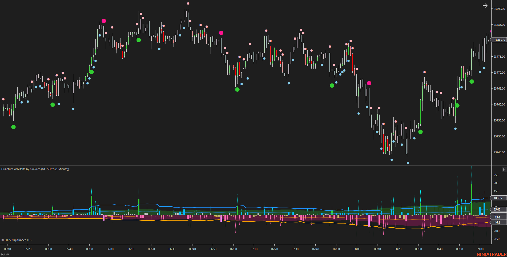507x257 pixels.
Task: Click the right arrow navigation icon top-right
Action: pos(485,6)
